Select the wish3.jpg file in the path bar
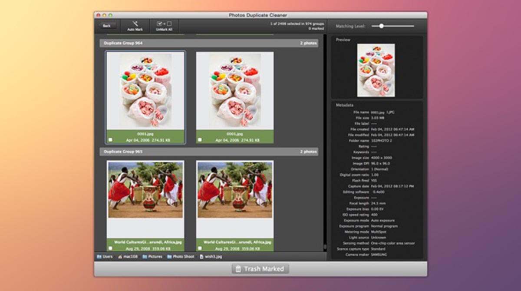This screenshot has height=291, width=521. coord(211,257)
